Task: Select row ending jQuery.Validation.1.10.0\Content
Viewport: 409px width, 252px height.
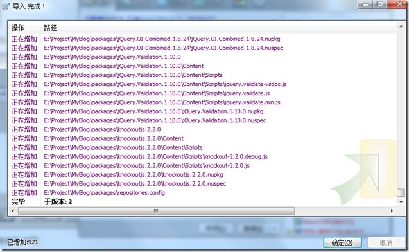Action: (203, 66)
